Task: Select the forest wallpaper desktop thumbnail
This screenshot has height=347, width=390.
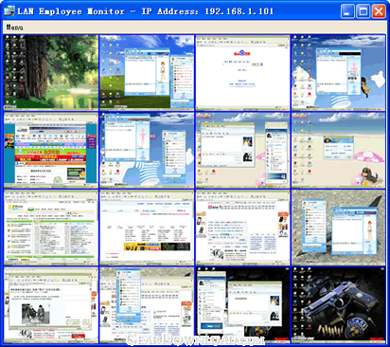Action: tap(51, 72)
